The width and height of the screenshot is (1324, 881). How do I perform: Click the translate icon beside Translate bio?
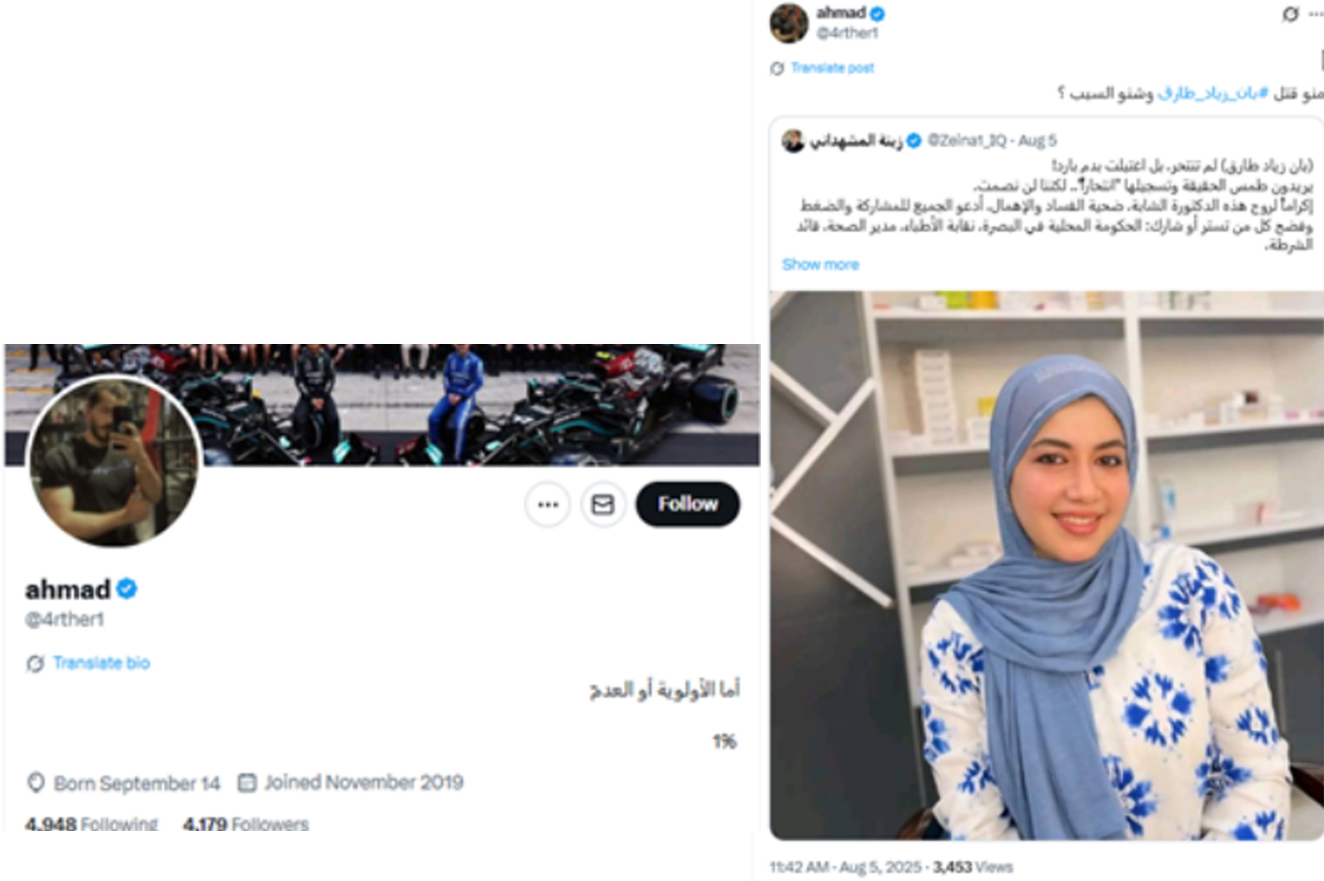pos(35,664)
